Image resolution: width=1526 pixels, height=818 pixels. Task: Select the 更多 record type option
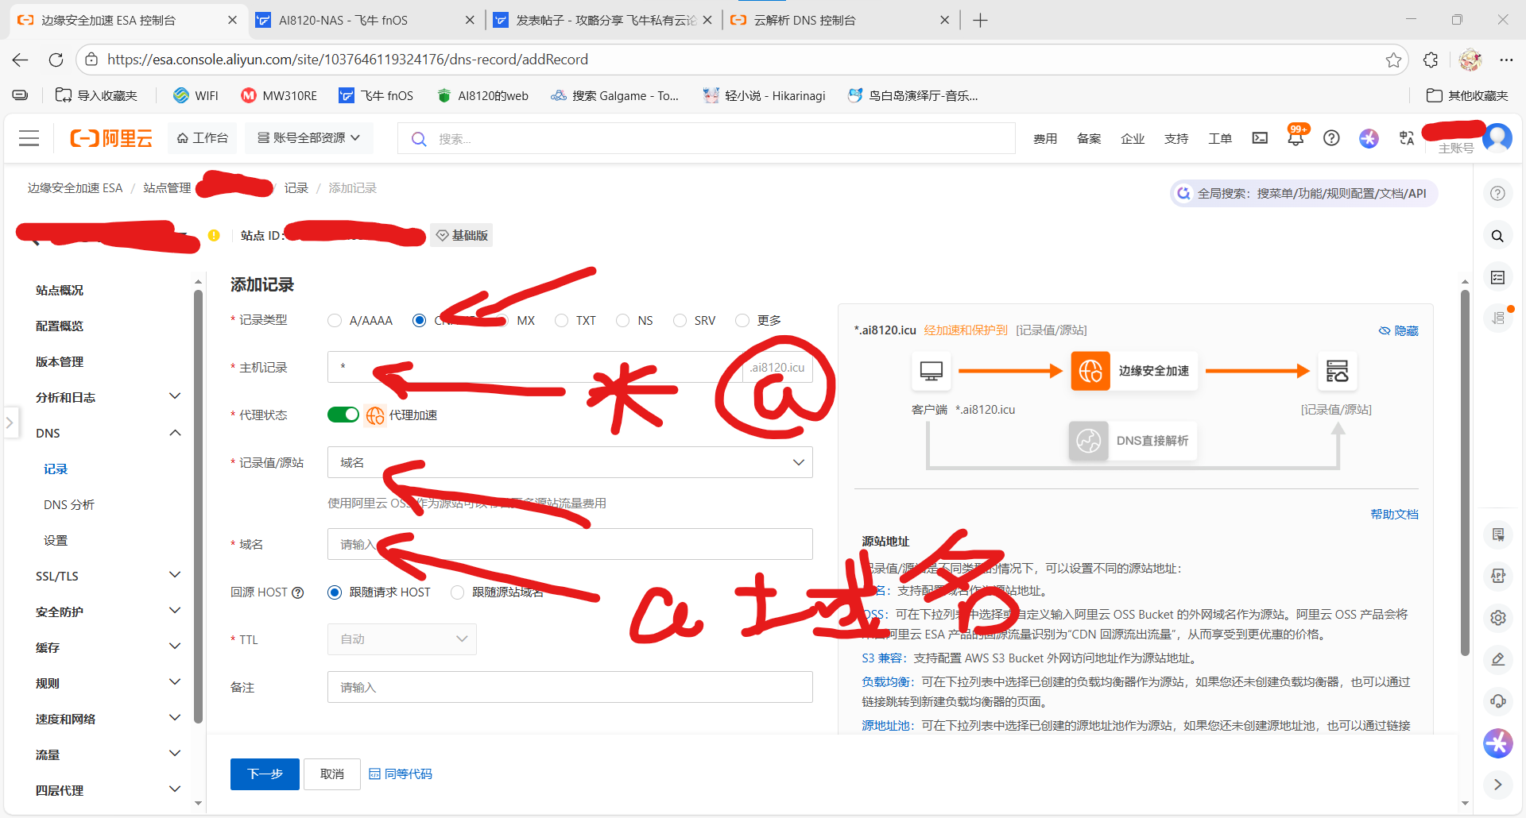tap(742, 320)
